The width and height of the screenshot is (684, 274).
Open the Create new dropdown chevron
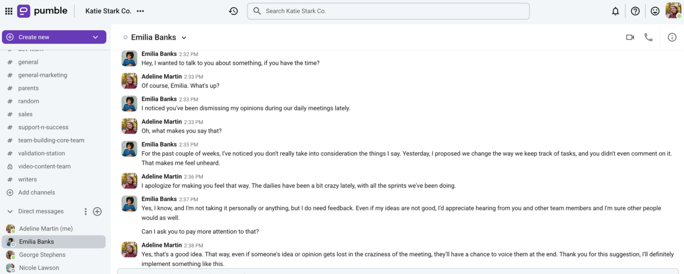pos(95,37)
